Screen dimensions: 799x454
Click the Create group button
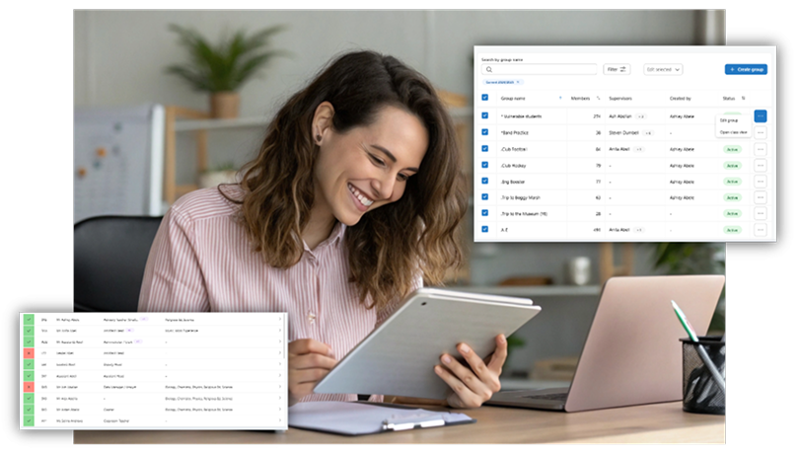[746, 70]
